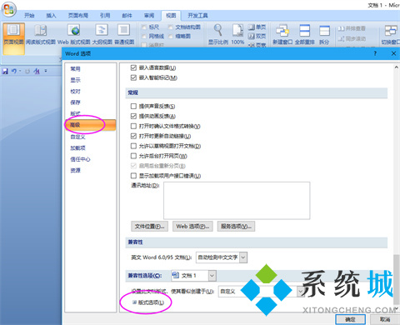The image size is (400, 325).
Task: Click the options scrollbar up arrow
Action: (x=397, y=67)
